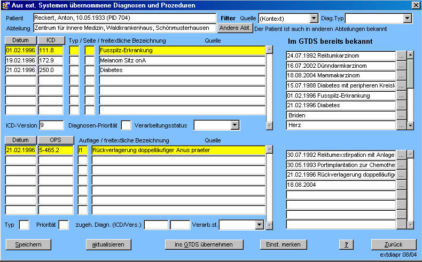This screenshot has height=262, width=422.
Task: Click the ellipsis button beside Dünndarmkarzinom entry
Action: tap(401, 66)
